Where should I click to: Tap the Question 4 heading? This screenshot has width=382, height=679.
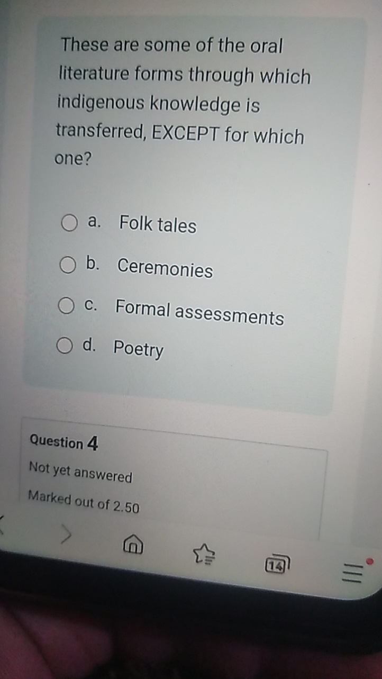[x=63, y=442]
